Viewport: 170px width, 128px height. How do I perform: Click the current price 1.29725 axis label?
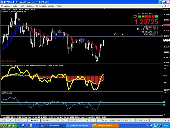(166, 40)
